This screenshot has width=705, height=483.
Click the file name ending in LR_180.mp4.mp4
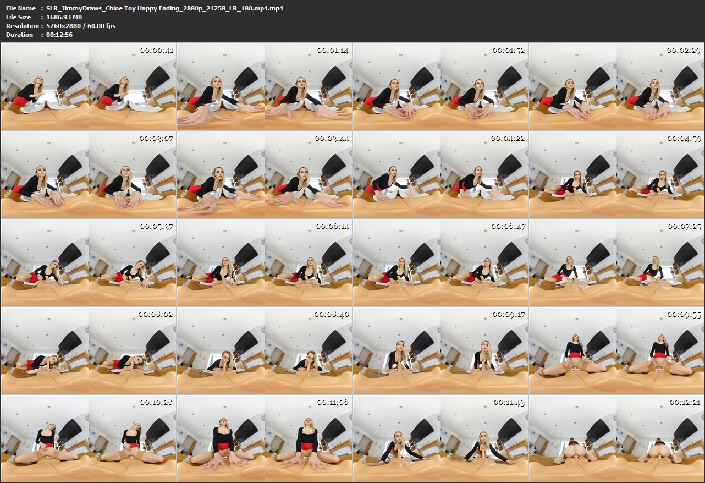coord(165,8)
